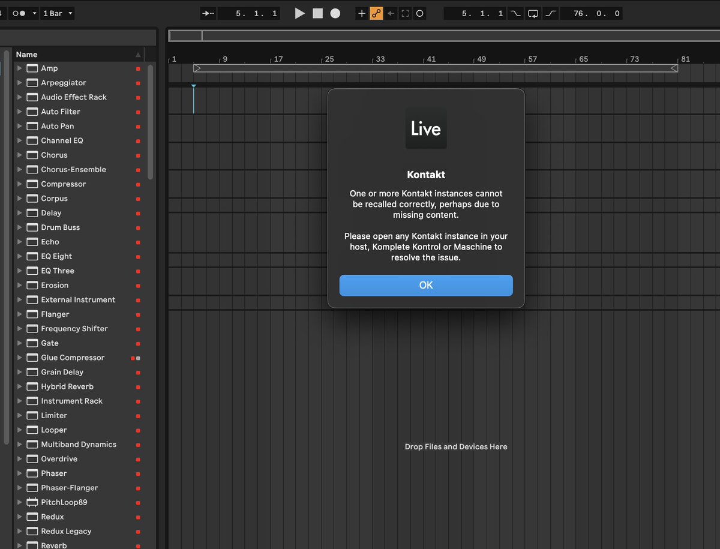Click the Live logo in dialog
The width and height of the screenshot is (720, 549).
pos(426,128)
